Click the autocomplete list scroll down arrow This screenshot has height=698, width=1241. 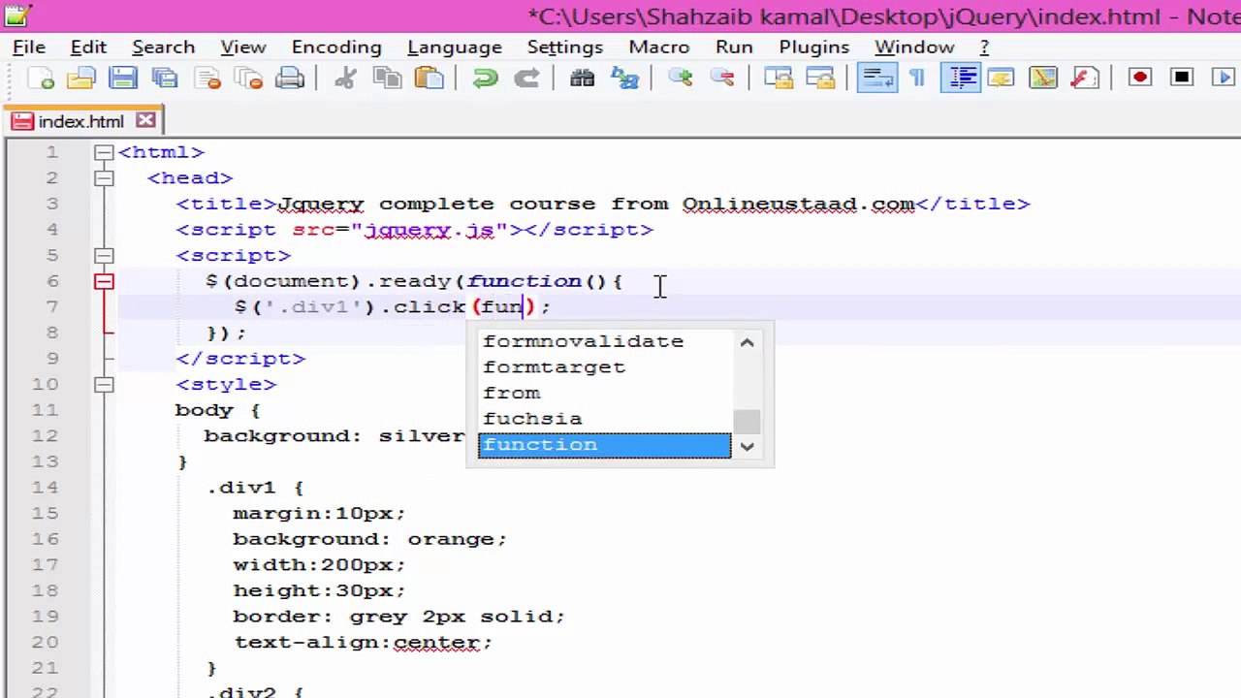(747, 447)
